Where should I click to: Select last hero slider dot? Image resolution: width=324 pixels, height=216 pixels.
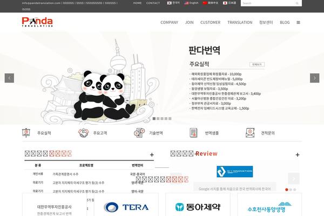[x=170, y=118]
